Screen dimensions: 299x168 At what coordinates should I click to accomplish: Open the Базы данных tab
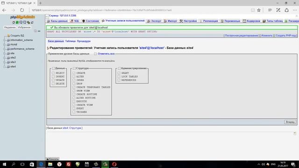click(57, 21)
